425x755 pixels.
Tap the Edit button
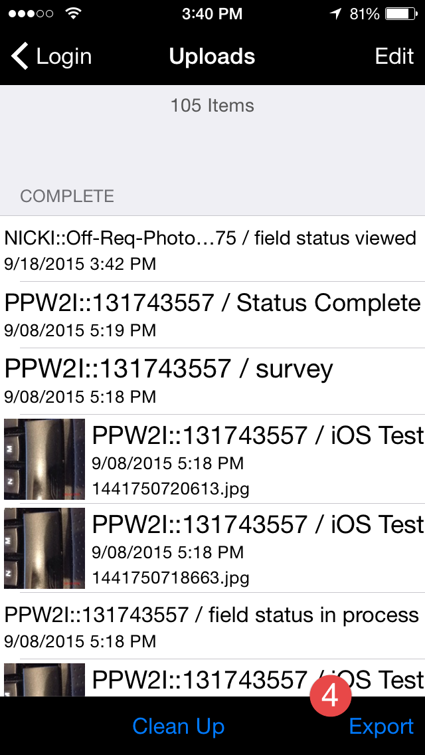tap(394, 56)
